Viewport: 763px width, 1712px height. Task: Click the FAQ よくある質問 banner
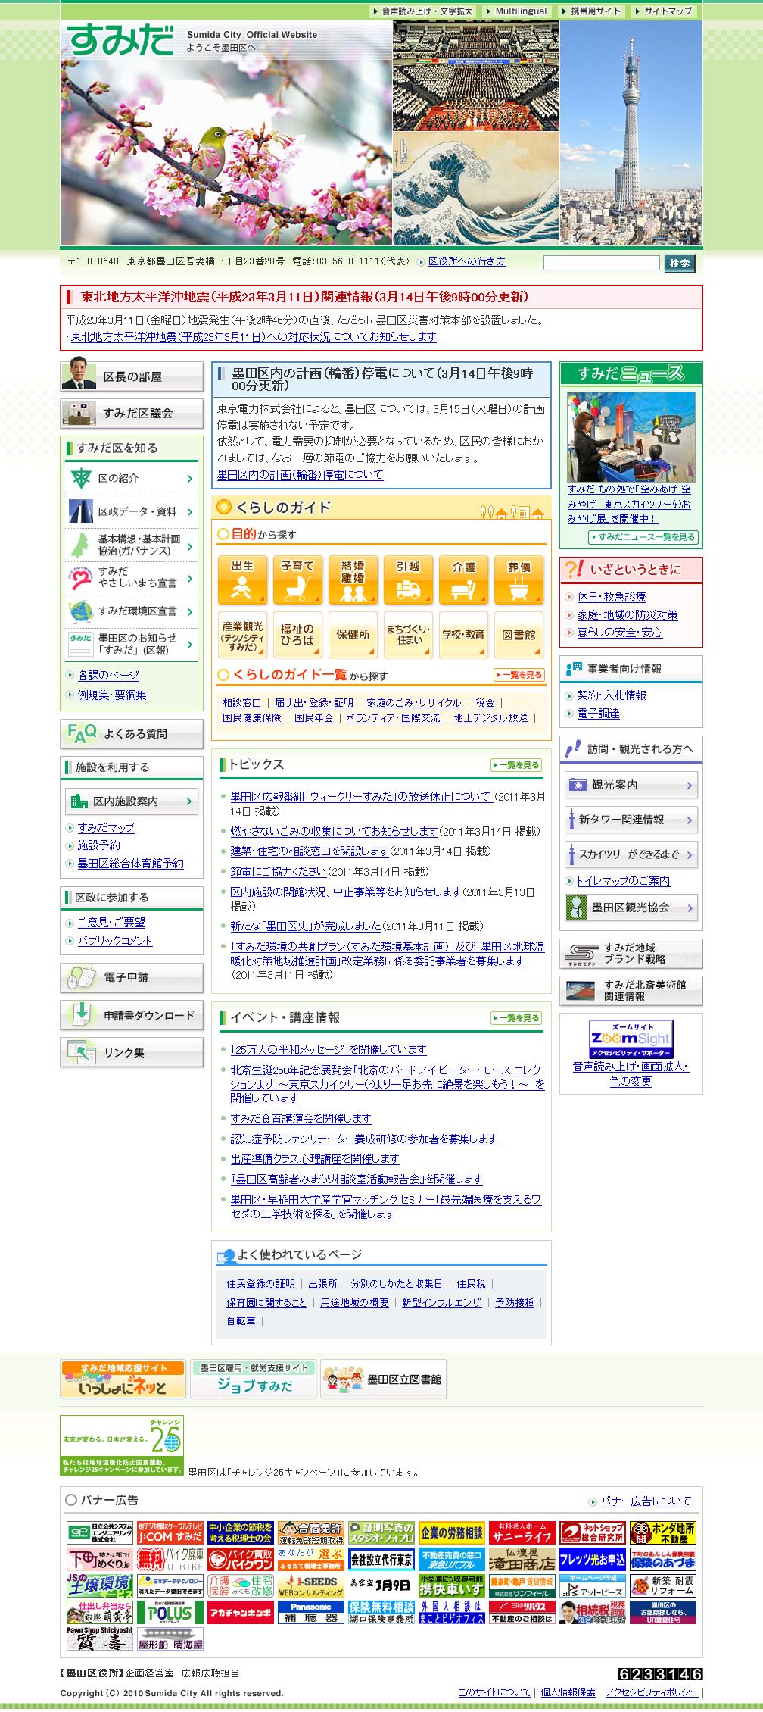[132, 733]
